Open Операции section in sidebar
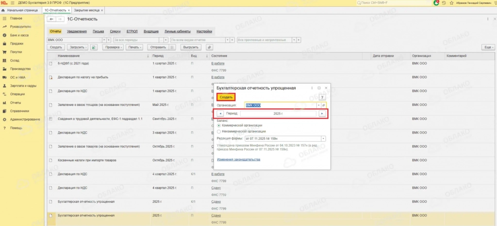The width and height of the screenshot is (497, 226). [17, 94]
